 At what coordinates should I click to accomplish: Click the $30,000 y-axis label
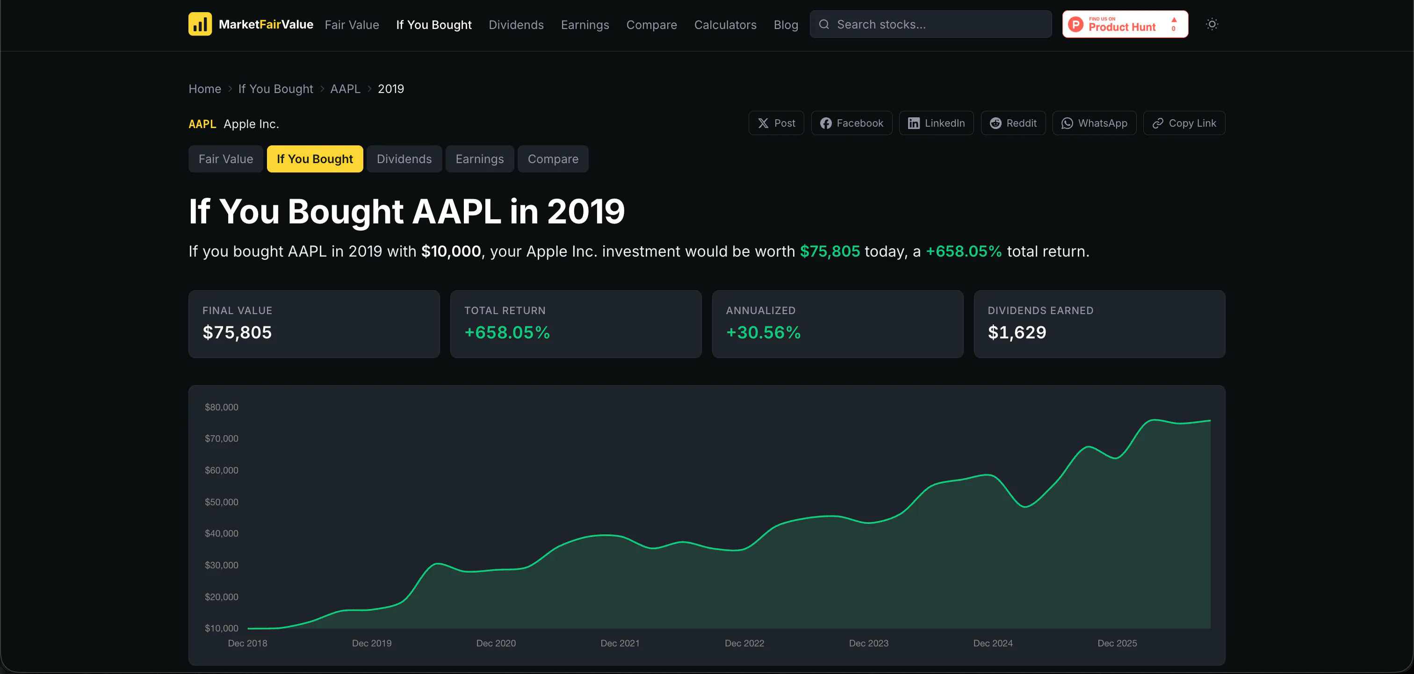pos(221,565)
